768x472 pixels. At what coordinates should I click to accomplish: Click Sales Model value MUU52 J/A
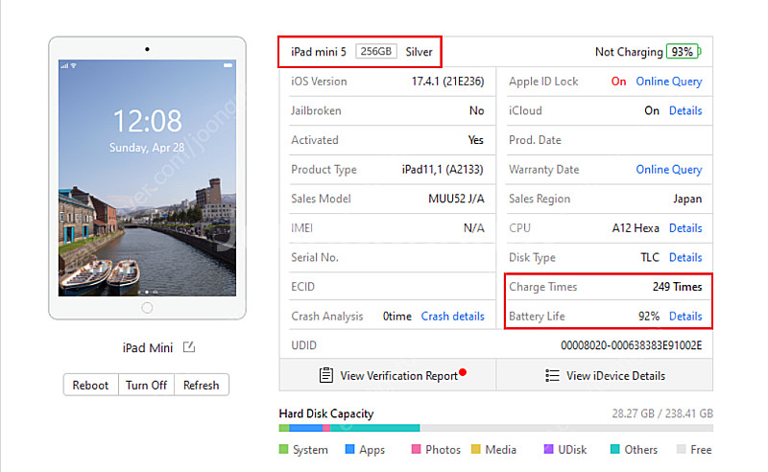(457, 199)
